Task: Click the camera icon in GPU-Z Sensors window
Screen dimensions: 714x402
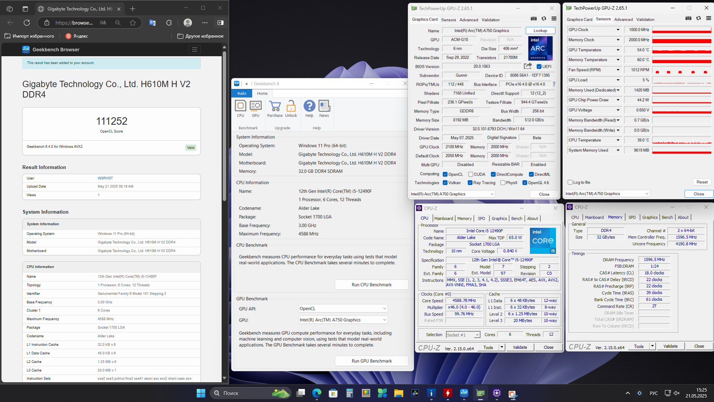Action: (x=688, y=18)
